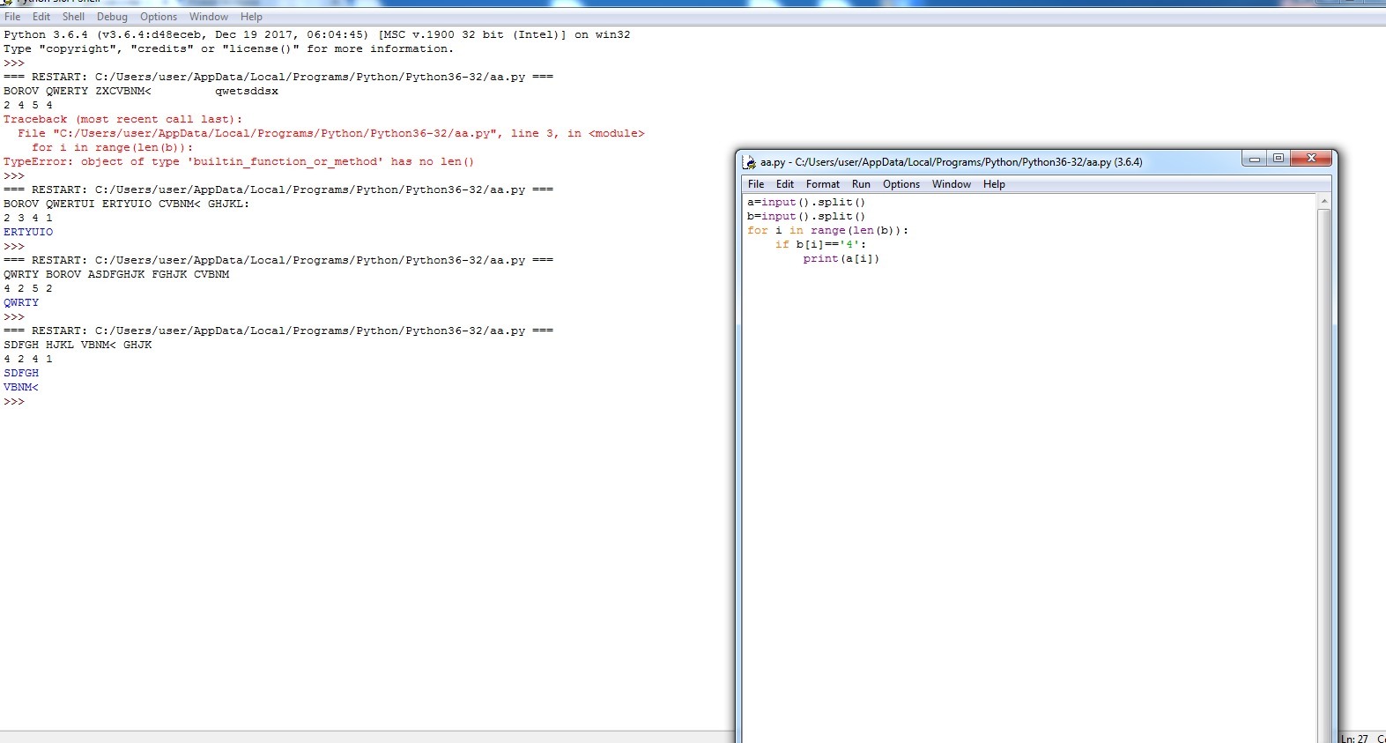Minimize the aa.py editor window

[1254, 159]
